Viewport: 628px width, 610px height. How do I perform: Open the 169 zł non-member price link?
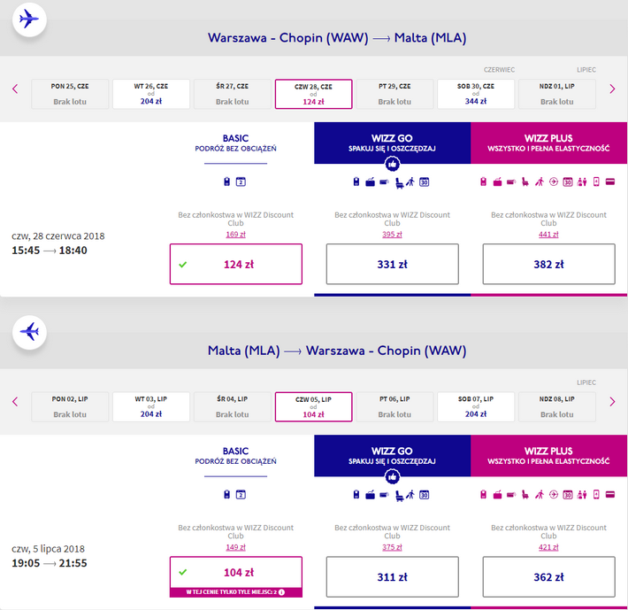click(235, 235)
